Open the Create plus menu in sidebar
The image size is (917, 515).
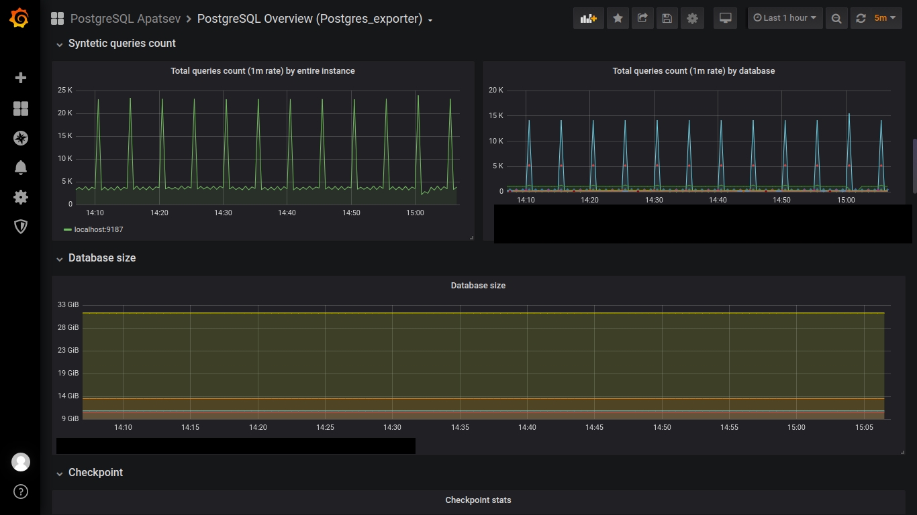pos(21,78)
